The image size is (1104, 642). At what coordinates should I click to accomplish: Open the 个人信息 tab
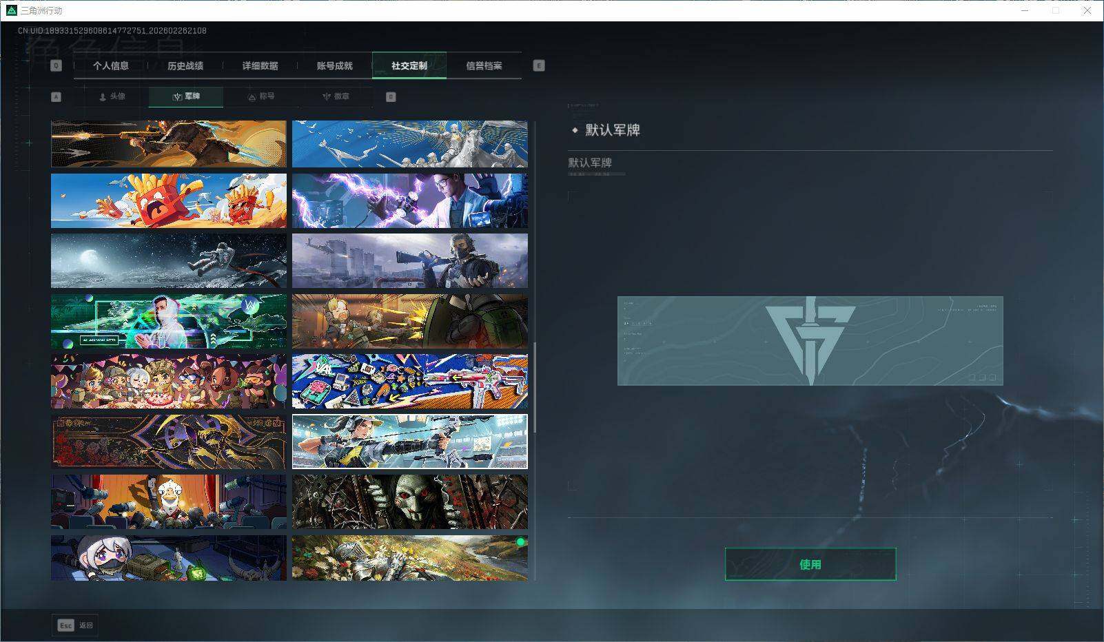(111, 65)
